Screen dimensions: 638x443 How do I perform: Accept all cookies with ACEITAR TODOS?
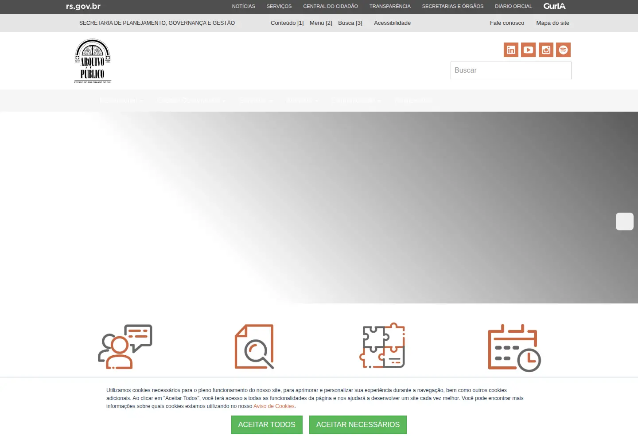267,425
